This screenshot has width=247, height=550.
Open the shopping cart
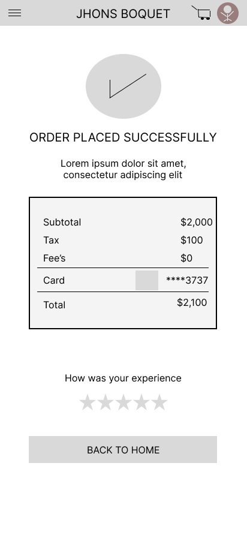201,13
